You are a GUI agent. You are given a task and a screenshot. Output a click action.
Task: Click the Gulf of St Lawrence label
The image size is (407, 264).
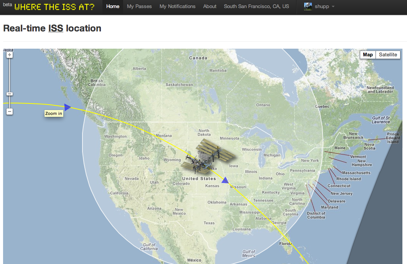click(381, 120)
